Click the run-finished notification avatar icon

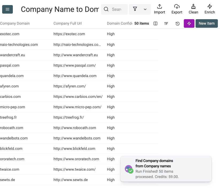129,169
